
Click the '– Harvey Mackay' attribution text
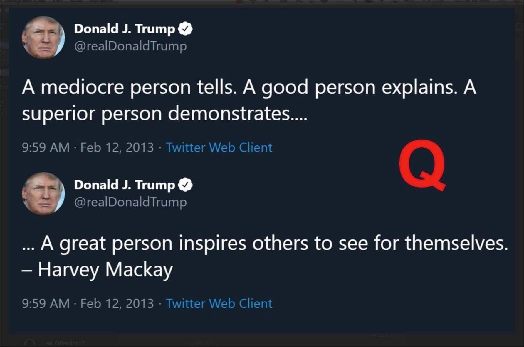[x=97, y=270]
